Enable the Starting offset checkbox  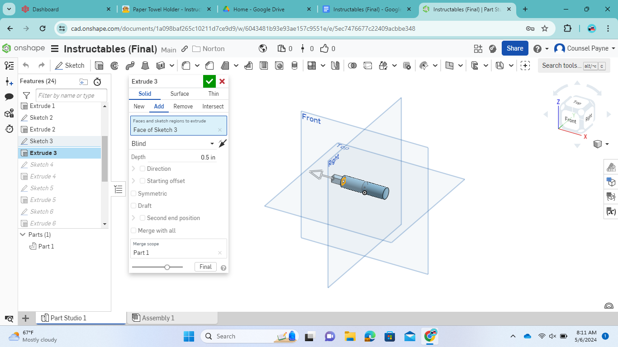(x=143, y=181)
